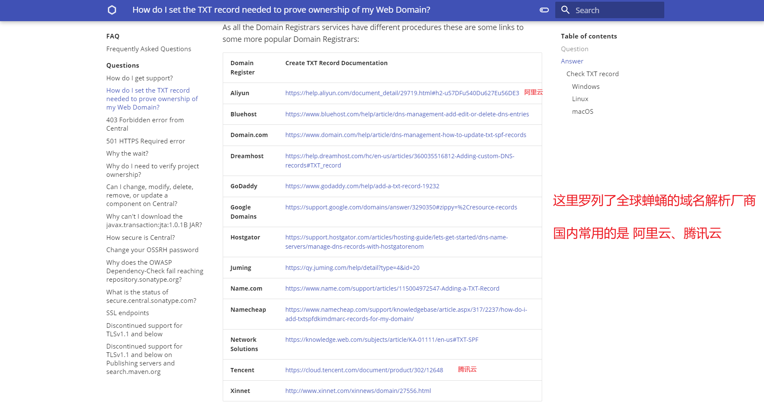Image resolution: width=764 pixels, height=412 pixels.
Task: Open 'How do I get support?' question
Action: [x=140, y=78]
